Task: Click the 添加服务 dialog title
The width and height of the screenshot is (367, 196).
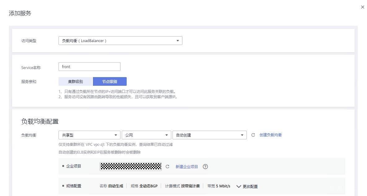Action: tap(20, 13)
